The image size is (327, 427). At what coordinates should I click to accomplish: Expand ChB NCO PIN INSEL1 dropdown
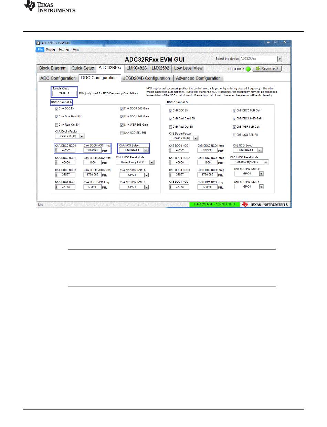pyautogui.click(x=249, y=186)
